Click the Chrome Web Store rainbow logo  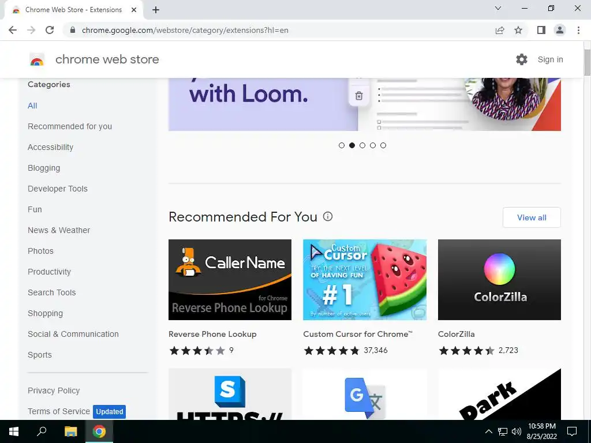[x=37, y=59]
